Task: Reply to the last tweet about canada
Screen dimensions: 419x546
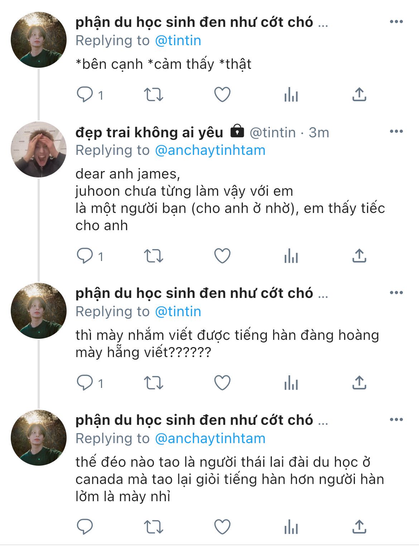Action: click(x=85, y=527)
